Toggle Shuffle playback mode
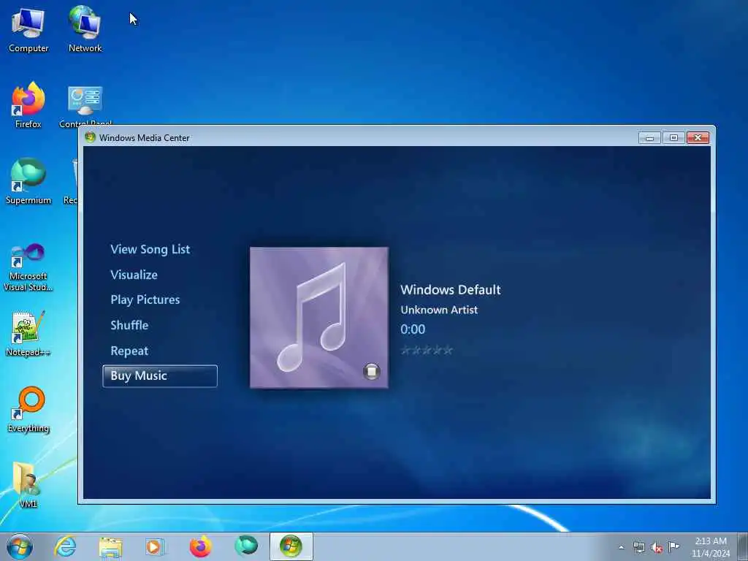 pos(129,325)
